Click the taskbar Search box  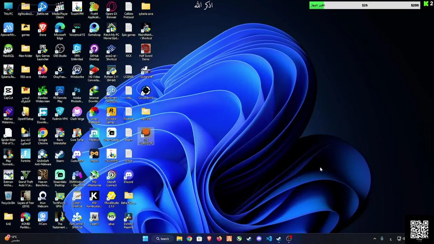click(x=162, y=239)
